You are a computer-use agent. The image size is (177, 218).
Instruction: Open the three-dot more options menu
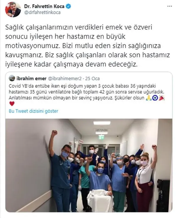tap(170, 6)
